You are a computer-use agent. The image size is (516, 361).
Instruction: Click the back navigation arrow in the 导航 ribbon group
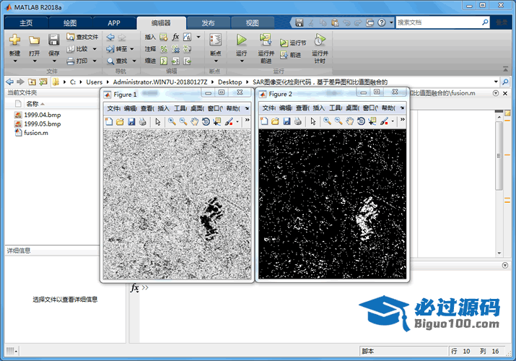tap(110, 37)
